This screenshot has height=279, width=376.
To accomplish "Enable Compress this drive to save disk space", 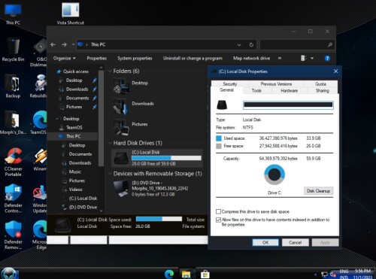I will [x=218, y=211].
